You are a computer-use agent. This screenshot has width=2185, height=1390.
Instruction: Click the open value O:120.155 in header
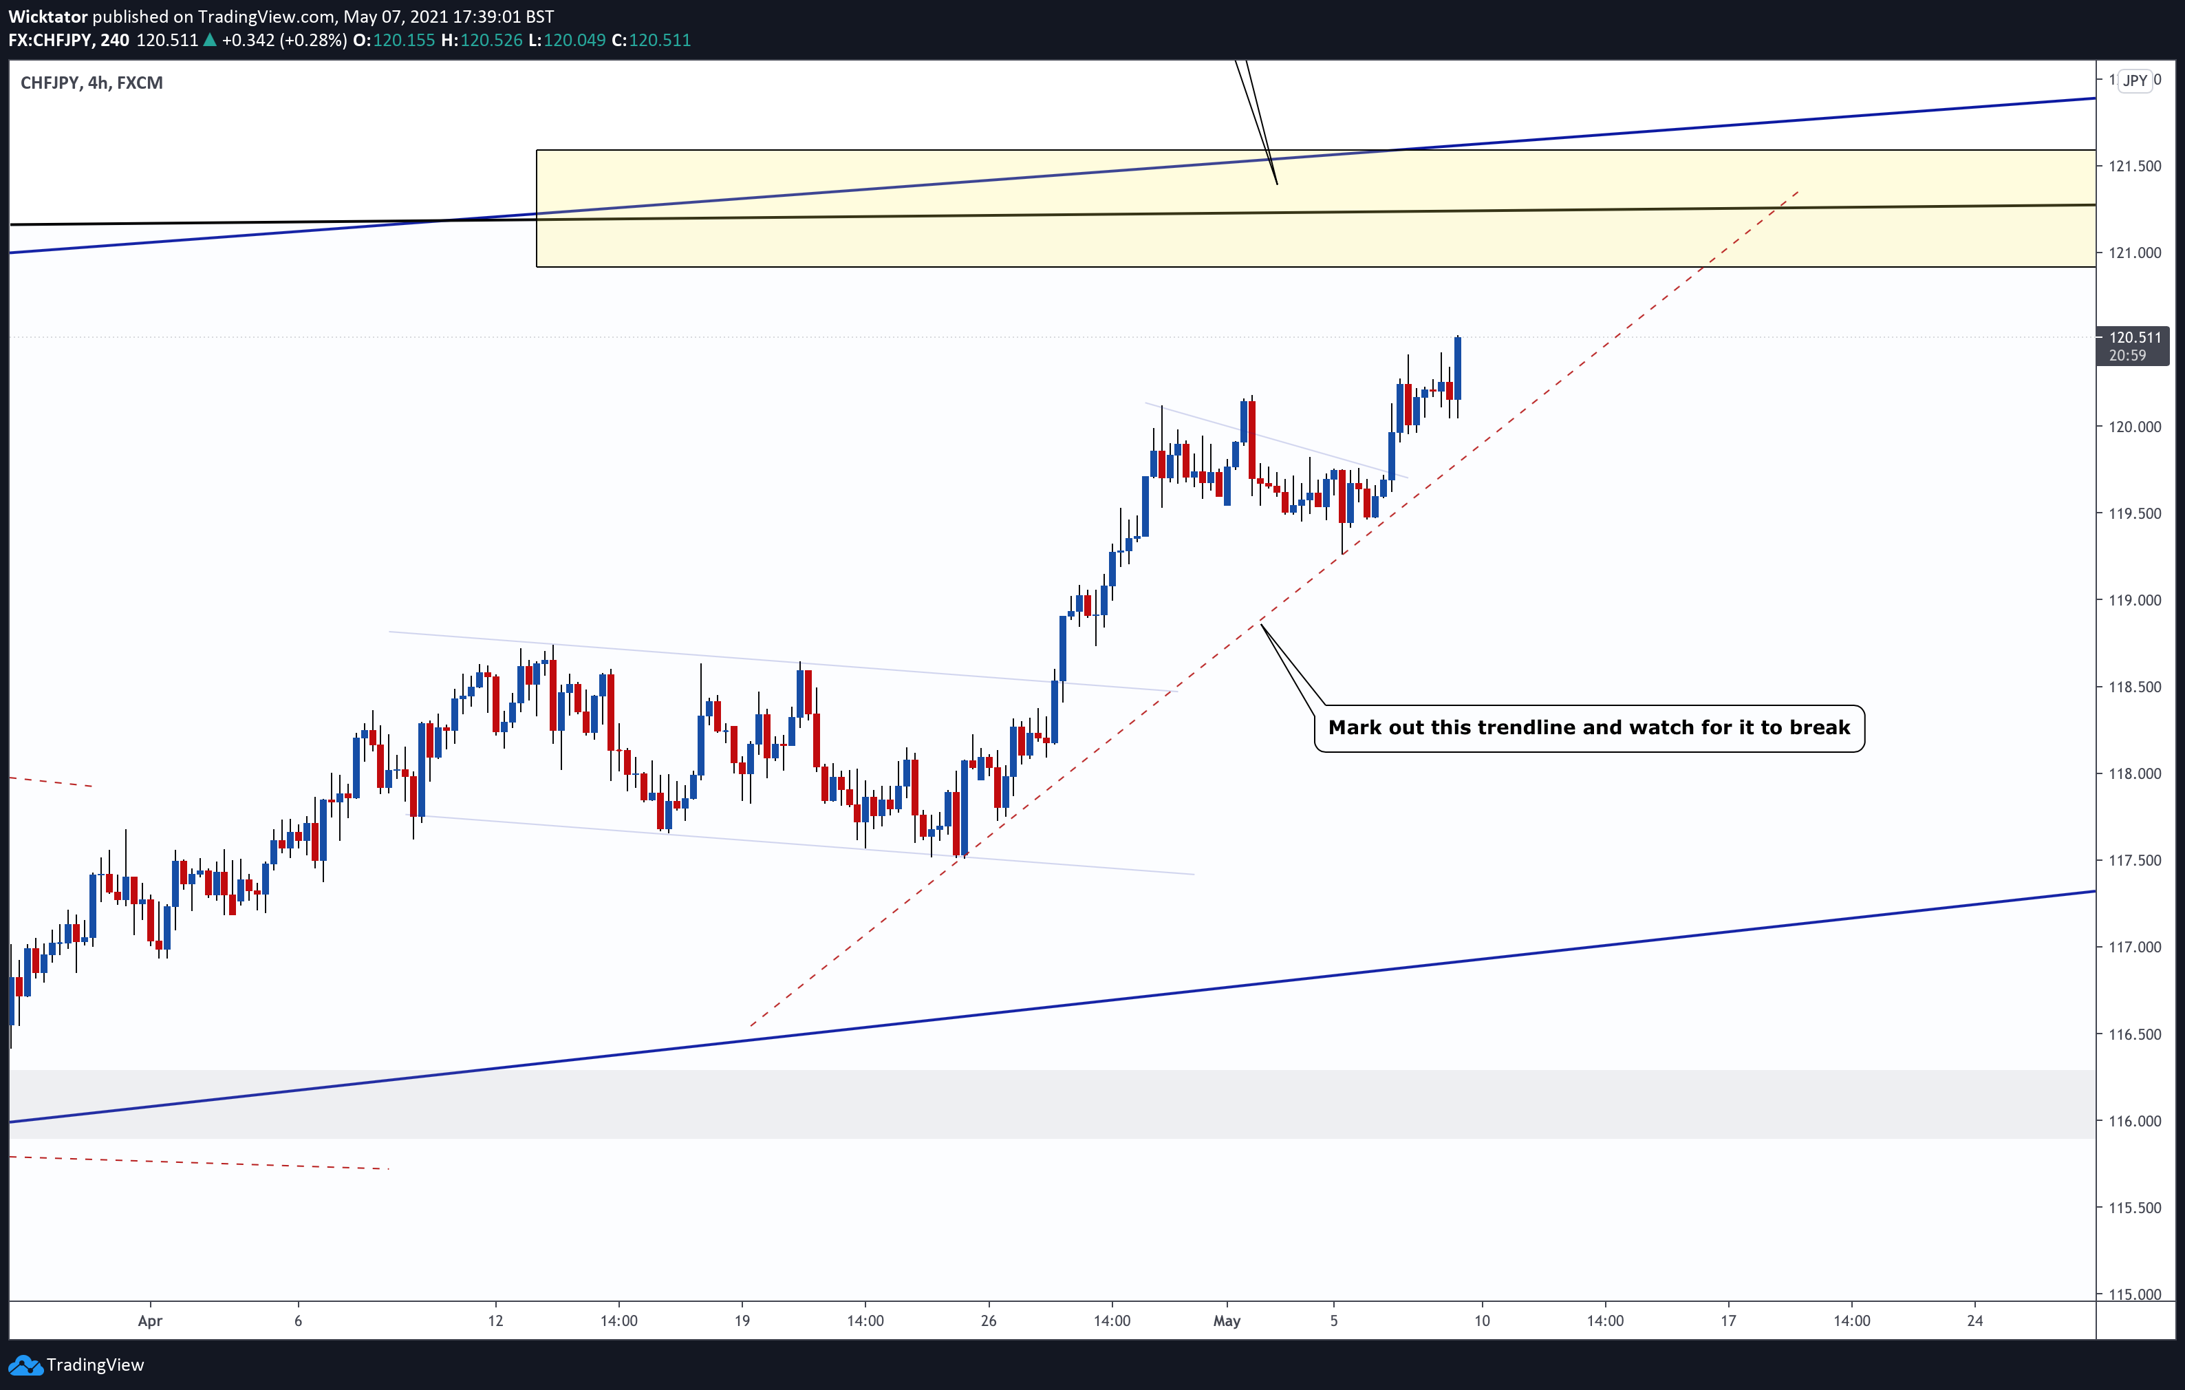[x=394, y=40]
